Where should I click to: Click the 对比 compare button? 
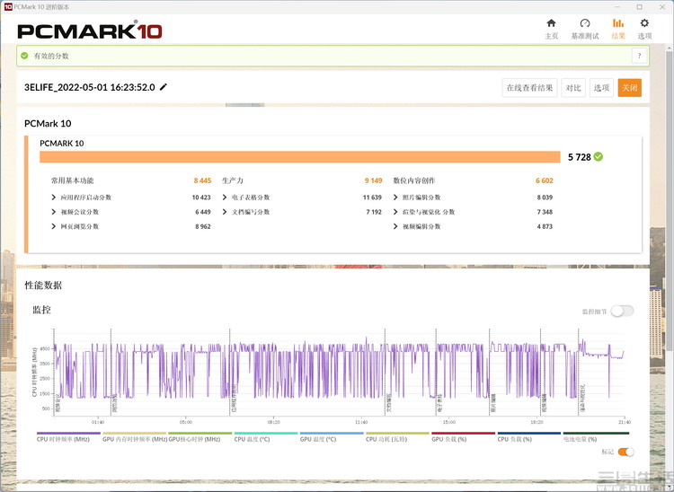(x=572, y=88)
